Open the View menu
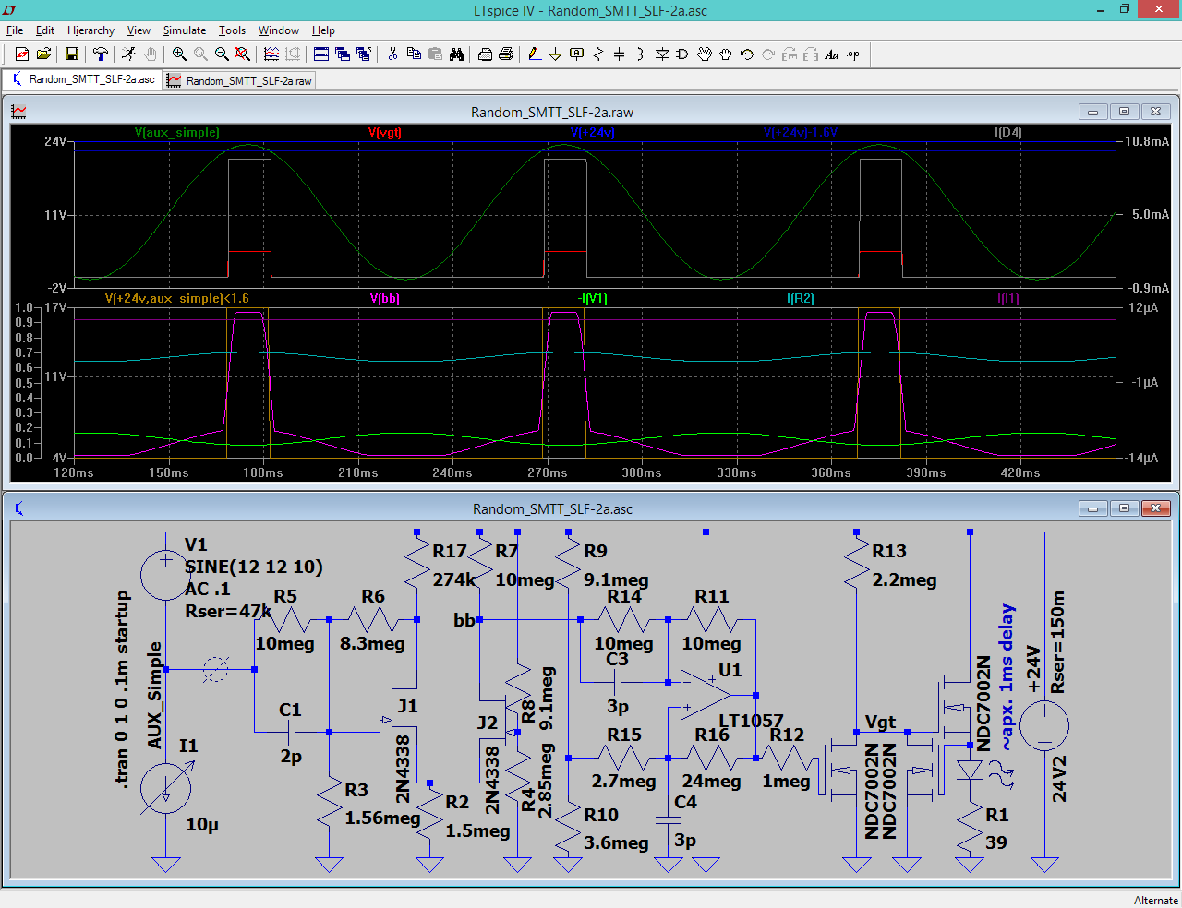This screenshot has width=1182, height=908. tap(139, 30)
